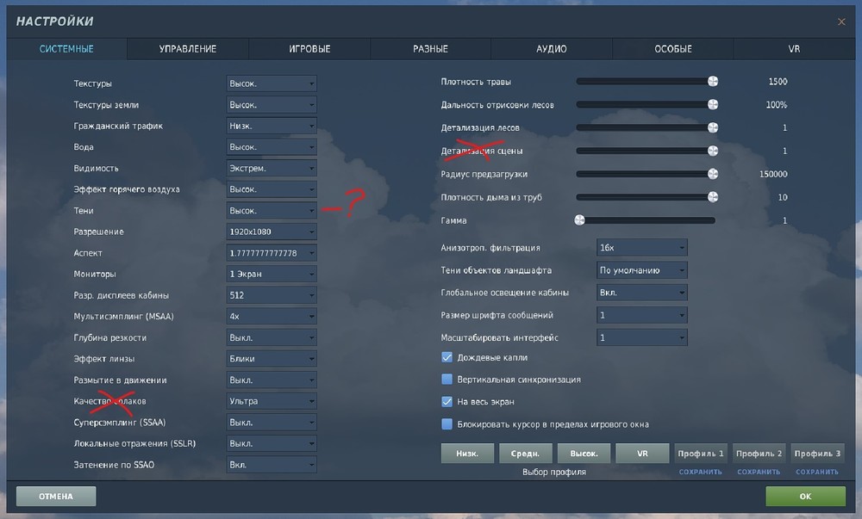The width and height of the screenshot is (862, 519).
Task: Change Разр. дисплеев кабины dropdown
Action: coord(271,295)
